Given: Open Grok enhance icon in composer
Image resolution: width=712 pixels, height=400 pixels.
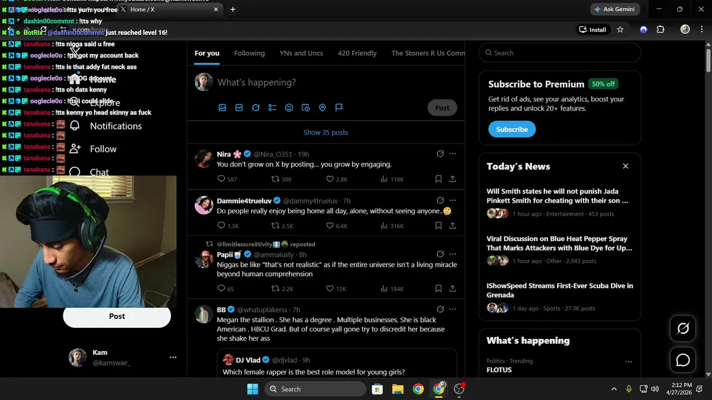Looking at the screenshot, I should pyautogui.click(x=256, y=108).
